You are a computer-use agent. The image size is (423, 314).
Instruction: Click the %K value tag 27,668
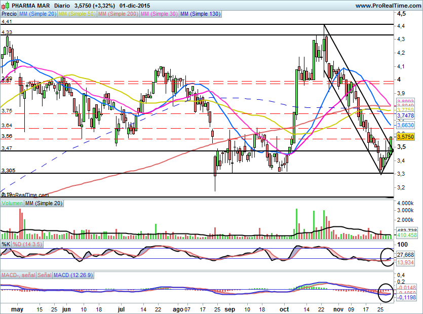click(x=405, y=255)
